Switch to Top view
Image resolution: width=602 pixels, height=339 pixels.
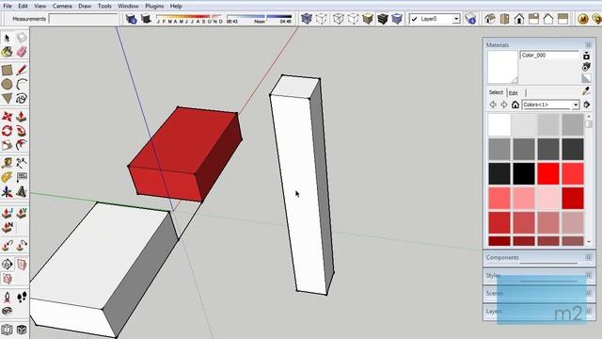pos(504,19)
